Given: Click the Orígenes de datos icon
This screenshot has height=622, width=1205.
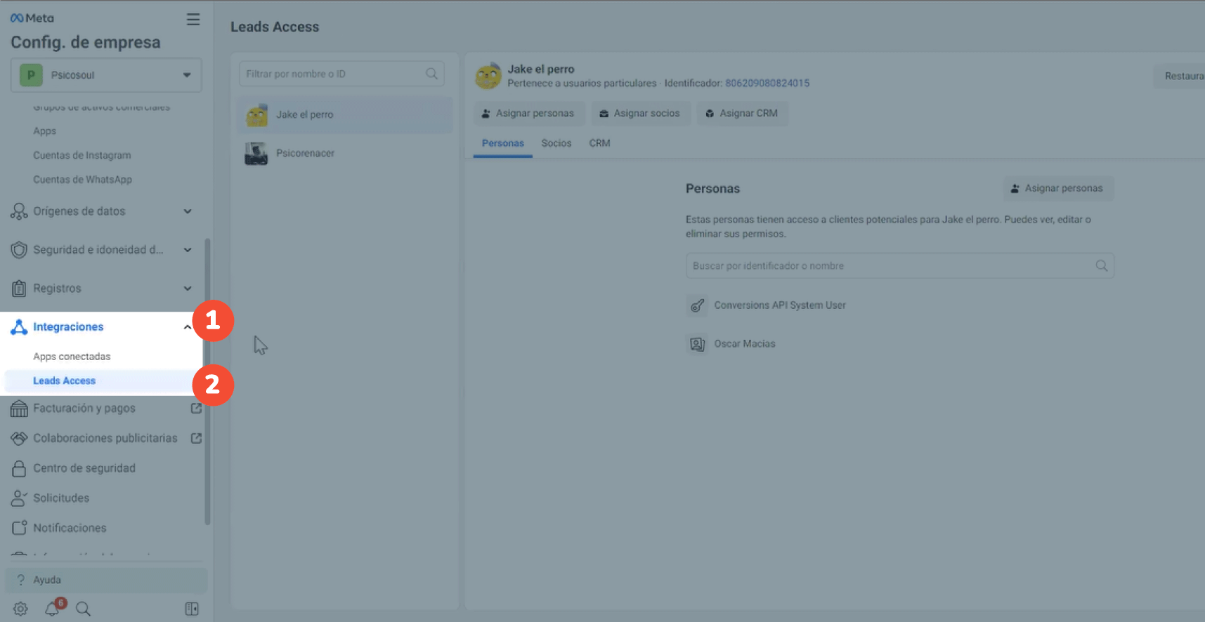Looking at the screenshot, I should (19, 211).
